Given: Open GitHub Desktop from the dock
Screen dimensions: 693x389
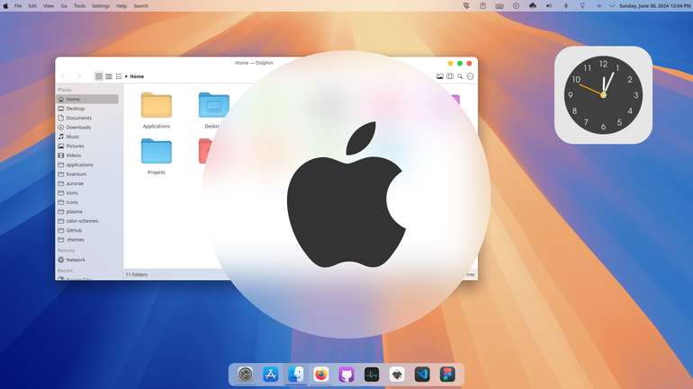Looking at the screenshot, I should click(x=346, y=375).
